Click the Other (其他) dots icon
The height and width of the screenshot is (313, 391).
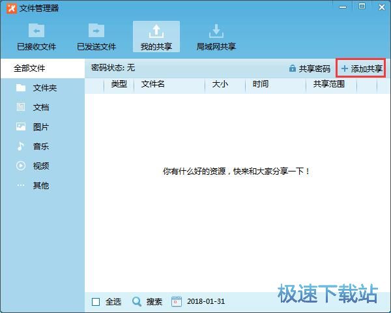click(21, 186)
